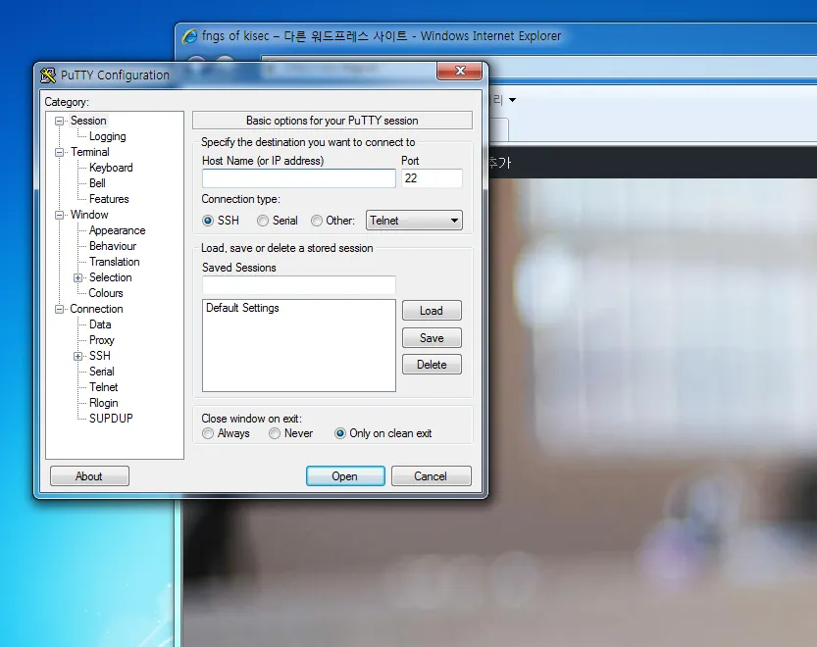817x647 pixels.
Task: Expand the Selection tree node
Action: tap(78, 277)
